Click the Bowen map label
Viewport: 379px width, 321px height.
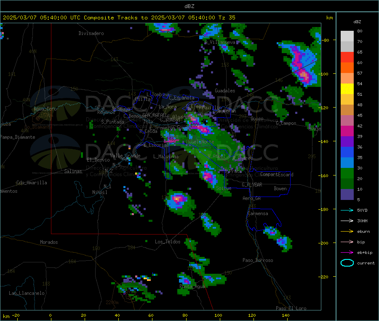click(x=280, y=189)
